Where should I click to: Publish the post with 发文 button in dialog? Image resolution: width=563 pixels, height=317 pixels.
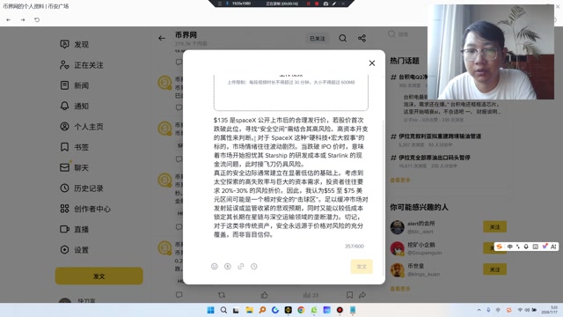pos(362,266)
